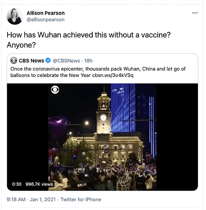
Task: Open the CBS News eye logo avatar
Action: pyautogui.click(x=14, y=60)
